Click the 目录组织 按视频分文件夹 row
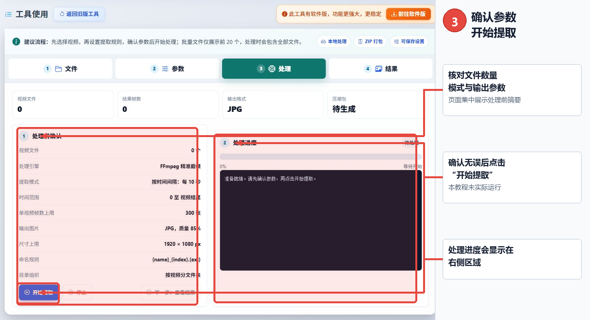This screenshot has height=320, width=590. pyautogui.click(x=110, y=275)
